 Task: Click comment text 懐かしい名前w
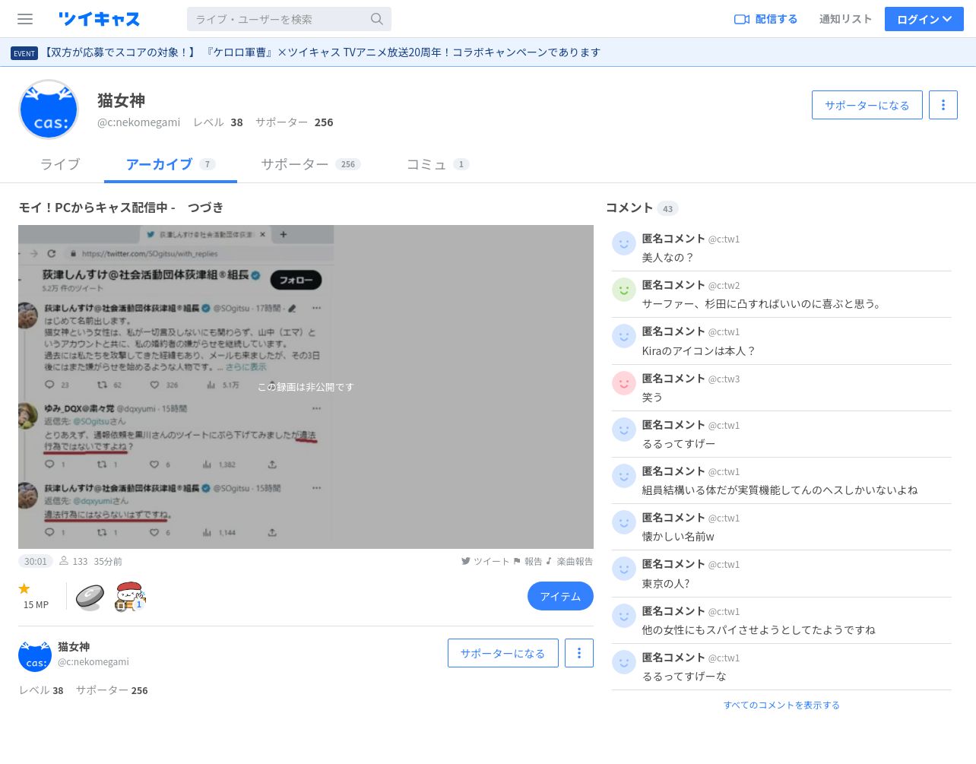pyautogui.click(x=678, y=537)
